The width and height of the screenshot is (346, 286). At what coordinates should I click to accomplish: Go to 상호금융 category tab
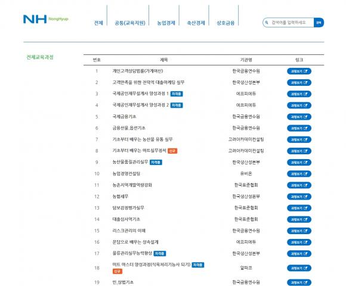tap(225, 23)
